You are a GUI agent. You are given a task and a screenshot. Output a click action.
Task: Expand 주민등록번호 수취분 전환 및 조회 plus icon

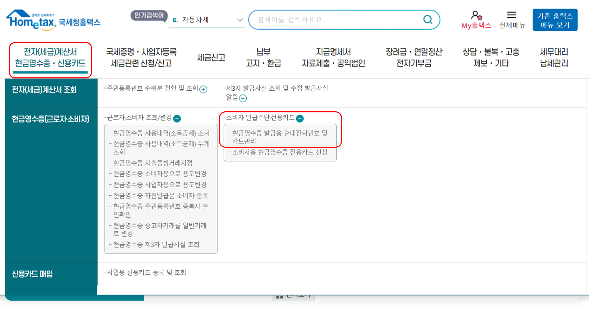pos(203,89)
